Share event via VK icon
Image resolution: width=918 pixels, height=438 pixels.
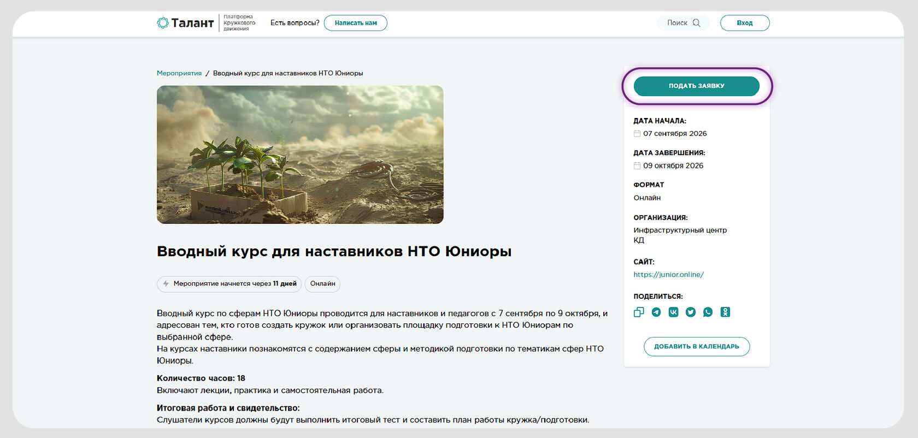(673, 312)
